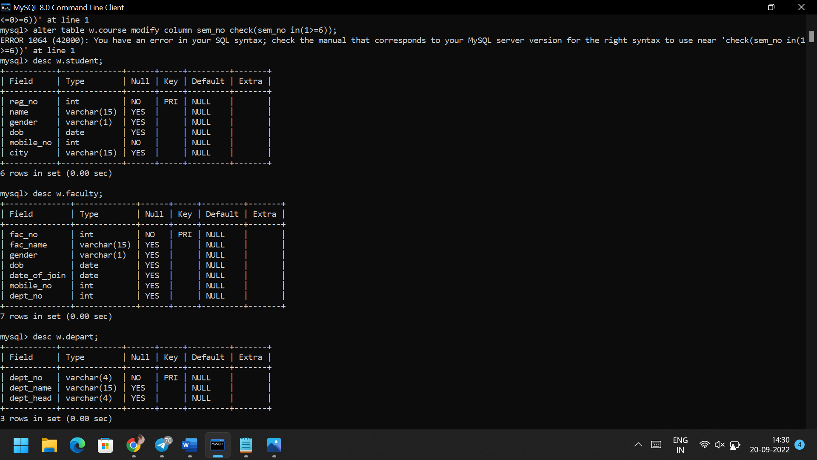Open the Windows Start menu
This screenshot has width=817, height=460.
(20, 446)
